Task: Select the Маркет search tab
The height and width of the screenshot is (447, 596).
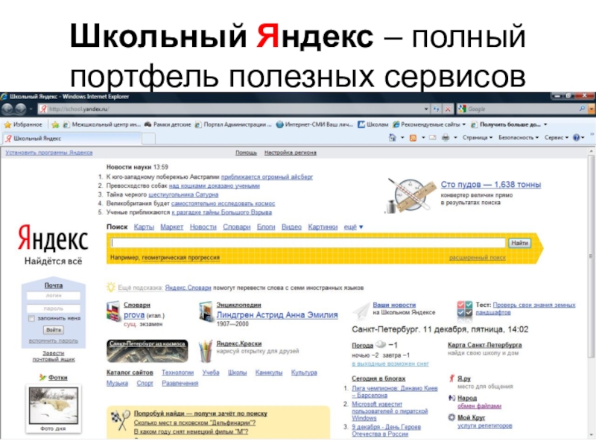Action: (172, 227)
